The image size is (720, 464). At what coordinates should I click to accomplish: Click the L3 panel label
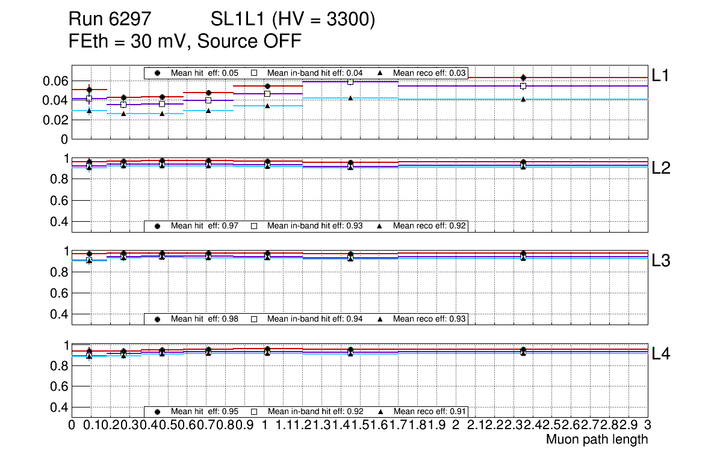(x=661, y=261)
